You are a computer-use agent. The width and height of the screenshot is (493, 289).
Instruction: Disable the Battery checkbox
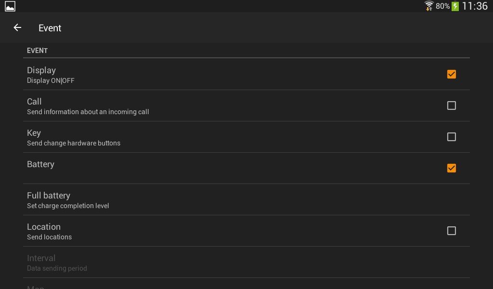coord(451,168)
